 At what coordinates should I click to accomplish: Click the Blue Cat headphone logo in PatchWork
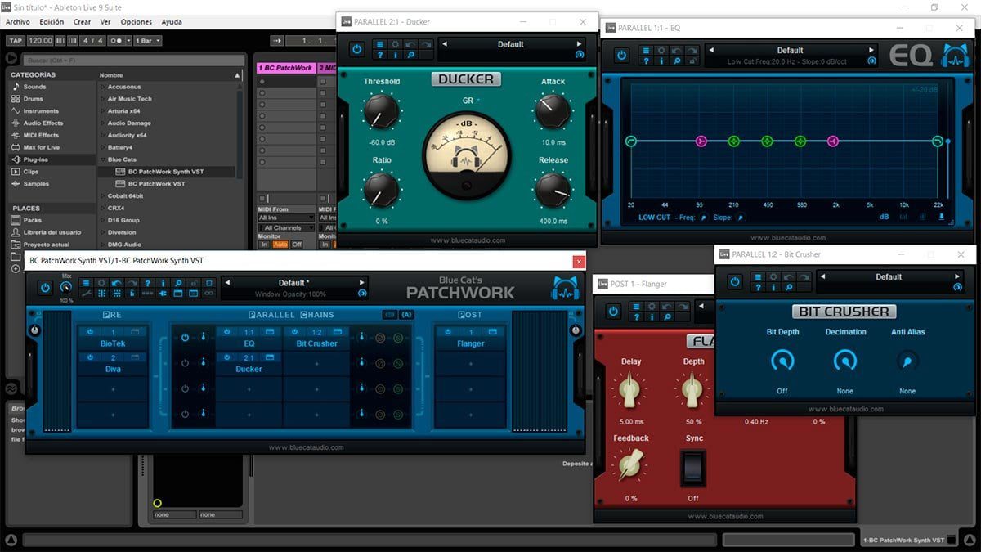click(565, 288)
